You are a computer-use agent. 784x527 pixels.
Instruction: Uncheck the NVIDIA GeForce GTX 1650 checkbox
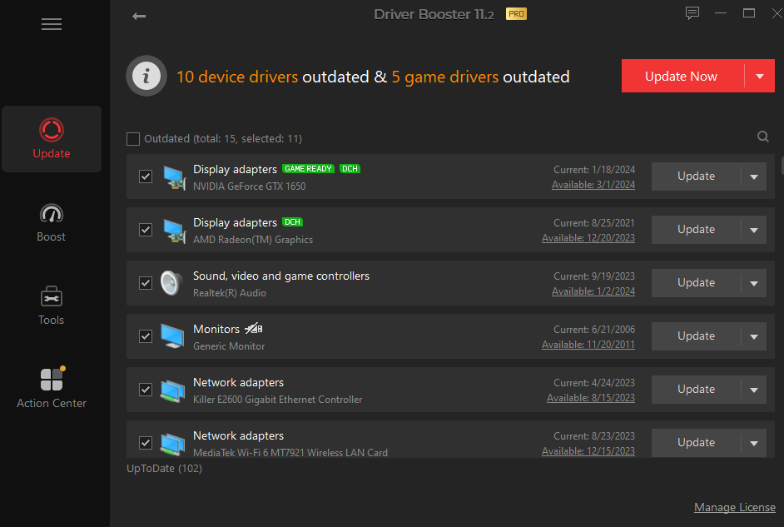[x=146, y=176]
